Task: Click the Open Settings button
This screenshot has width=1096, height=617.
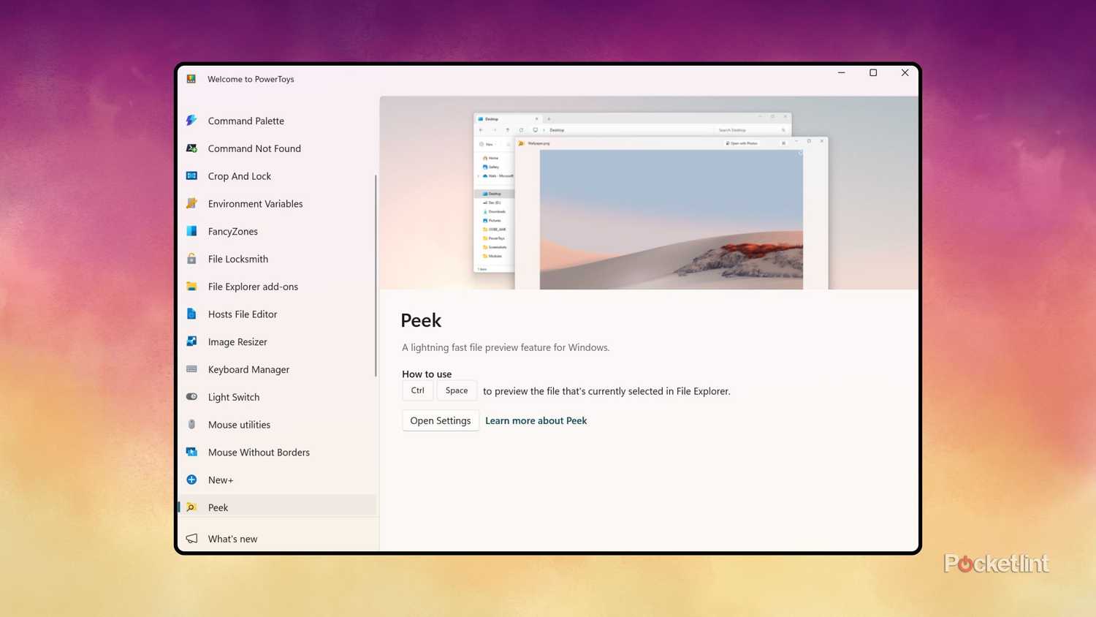Action: [440, 420]
